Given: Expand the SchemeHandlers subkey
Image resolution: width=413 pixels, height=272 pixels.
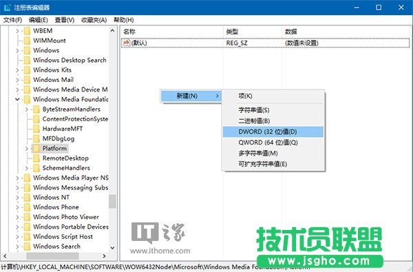Looking at the screenshot, I should pyautogui.click(x=27, y=168).
